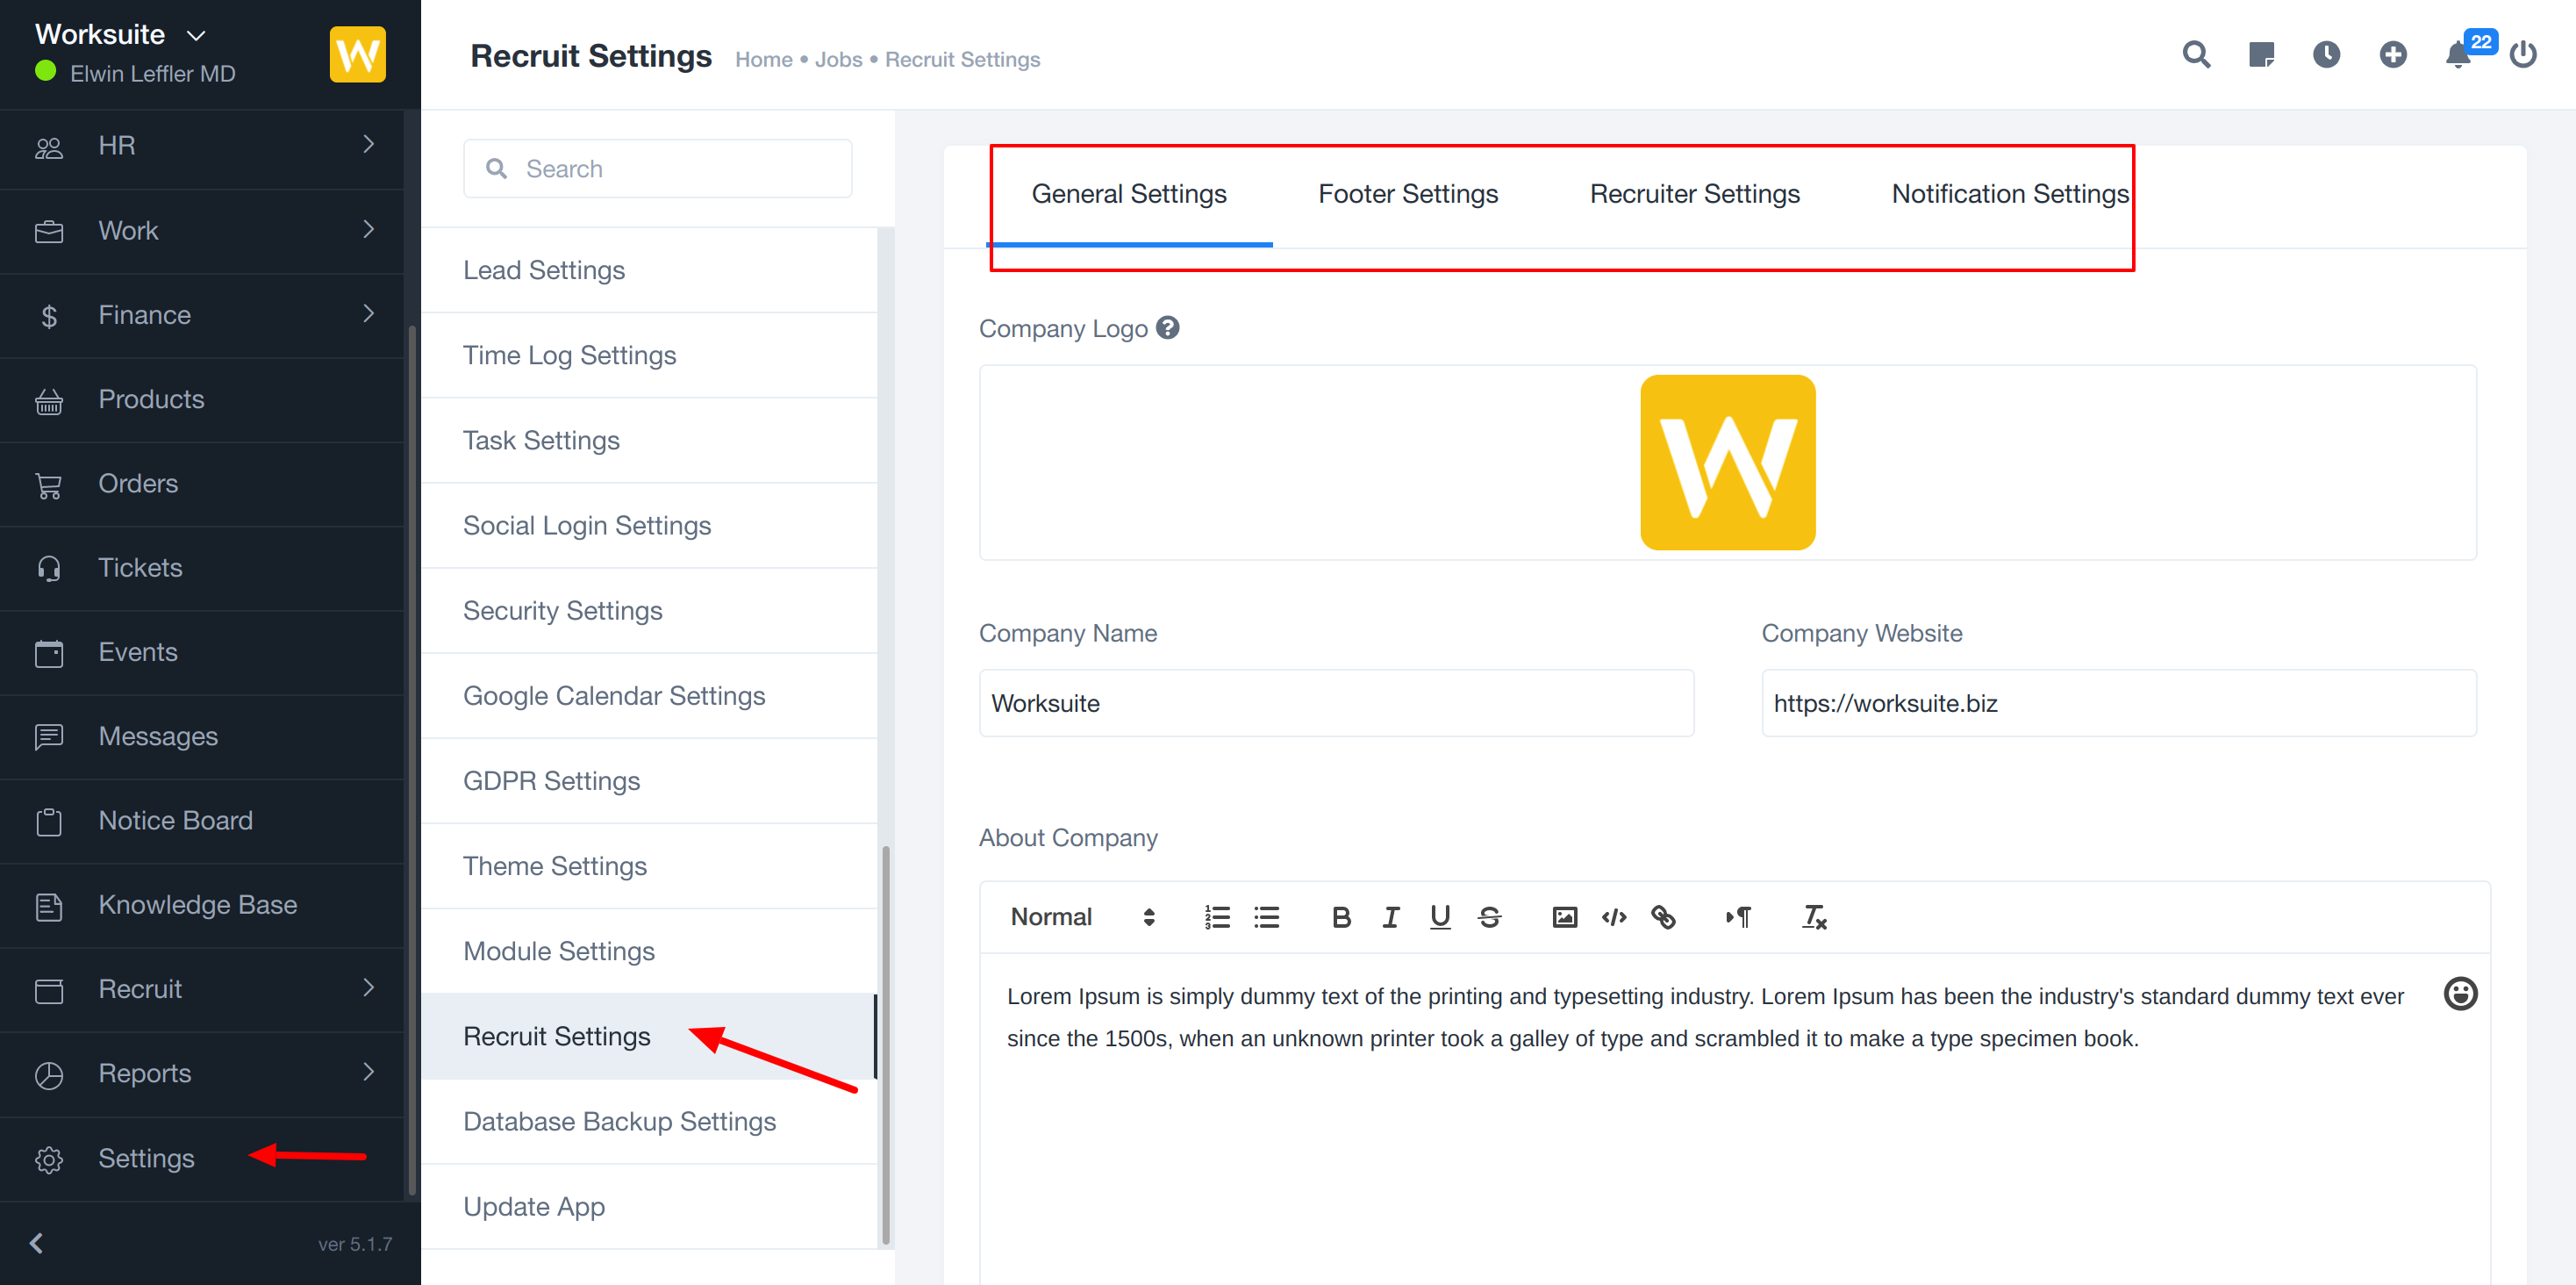Viewport: 2576px width, 1285px height.
Task: Toggle bold formatting in editor
Action: (1341, 916)
